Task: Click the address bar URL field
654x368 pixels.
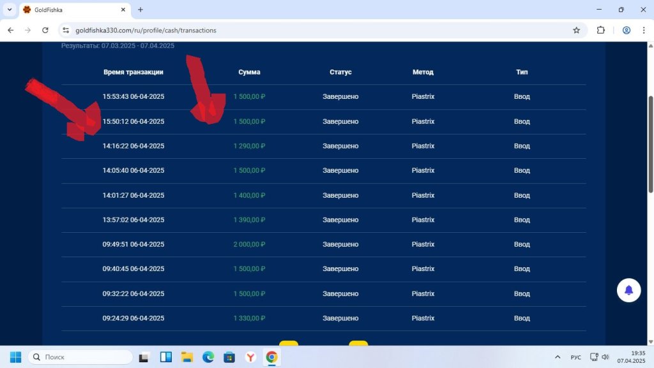Action: (317, 30)
